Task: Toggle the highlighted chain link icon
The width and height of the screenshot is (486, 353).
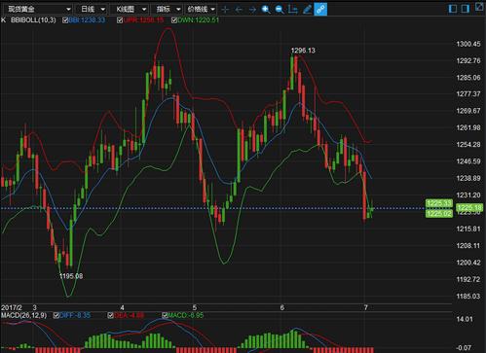Action: (x=320, y=9)
